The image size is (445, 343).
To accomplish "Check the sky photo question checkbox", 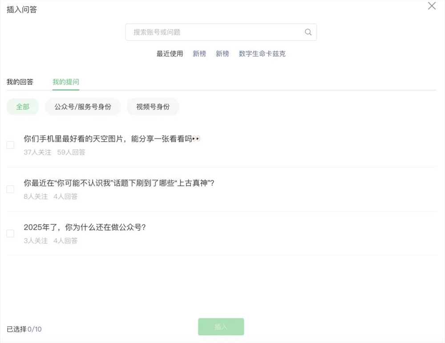I will click(x=10, y=144).
